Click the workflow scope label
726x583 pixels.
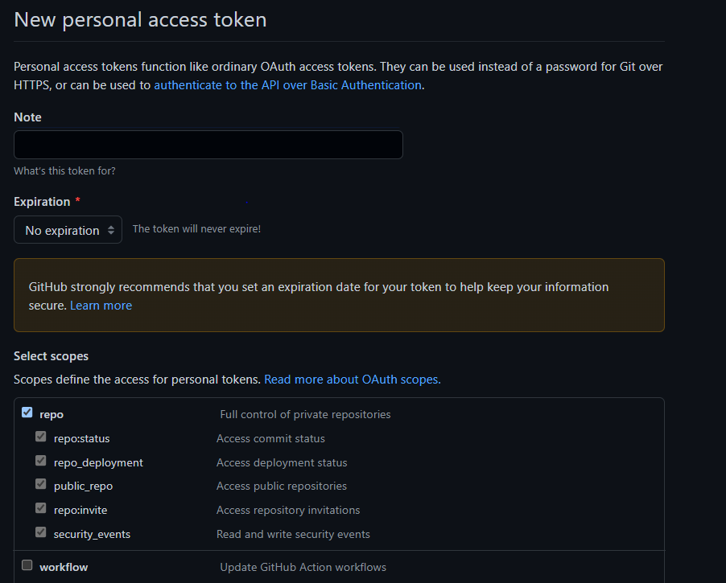64,567
